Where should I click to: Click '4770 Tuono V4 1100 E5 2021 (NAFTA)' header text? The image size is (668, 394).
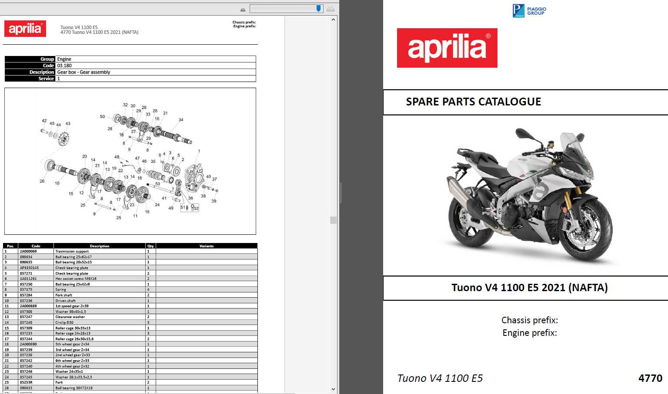coord(100,32)
